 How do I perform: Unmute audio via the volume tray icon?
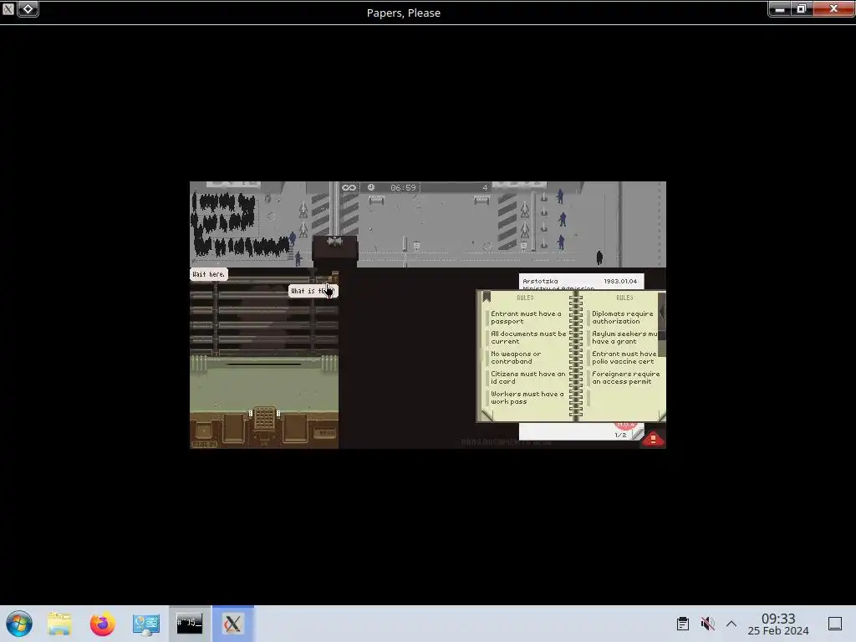point(707,624)
